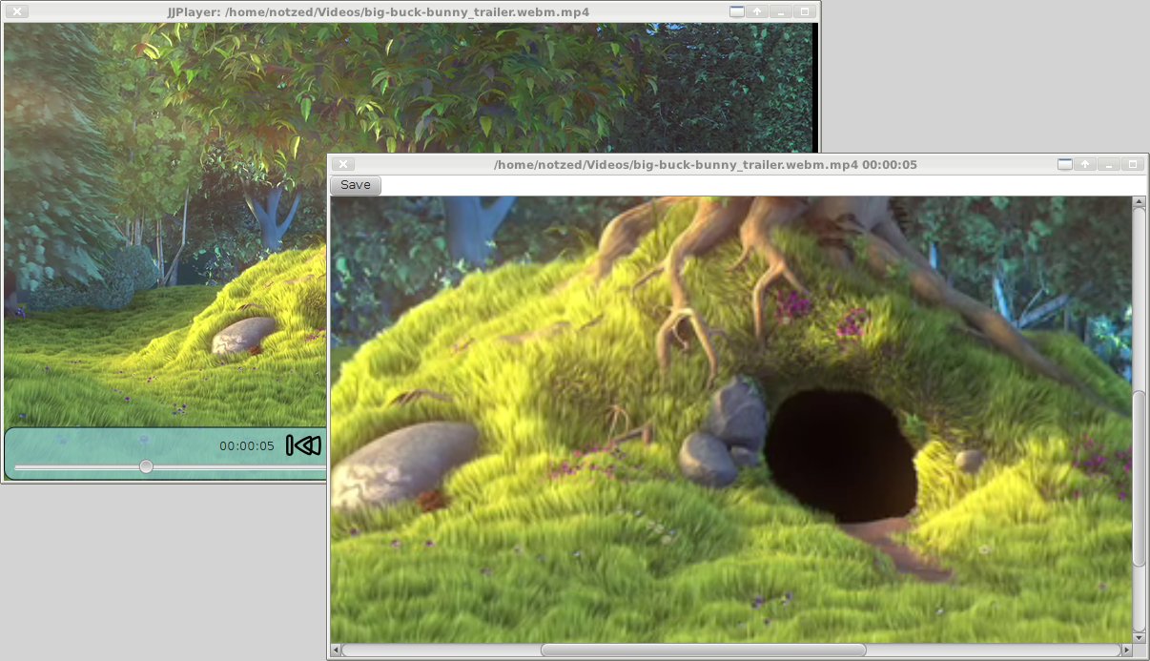Click the vertical scrollbar thumb in frame window
1150x661 pixels.
(1139, 478)
